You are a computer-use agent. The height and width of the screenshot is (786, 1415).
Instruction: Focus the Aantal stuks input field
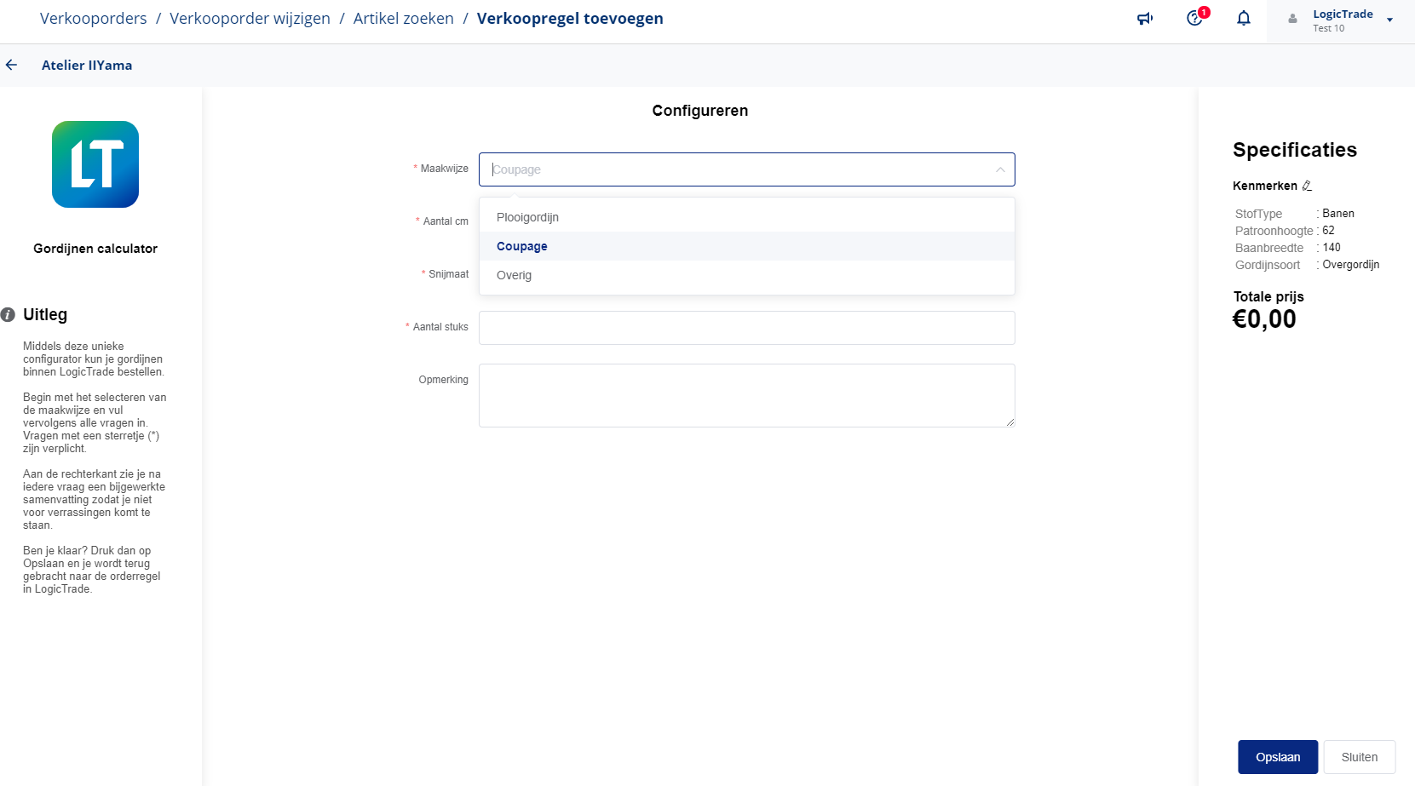click(746, 328)
